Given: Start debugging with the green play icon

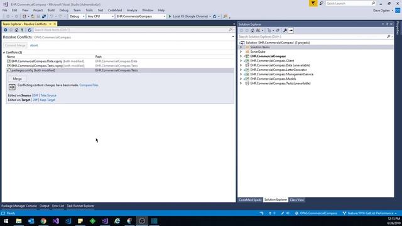Looking at the screenshot, I should click(x=170, y=16).
